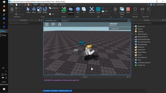Screen dimensions: 166x93
Task: Switch to the VIEW ribbon tab
Action: (x=55, y=5)
